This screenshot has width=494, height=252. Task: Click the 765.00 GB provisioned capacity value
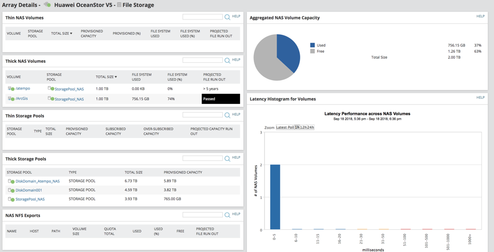pyautogui.click(x=173, y=199)
